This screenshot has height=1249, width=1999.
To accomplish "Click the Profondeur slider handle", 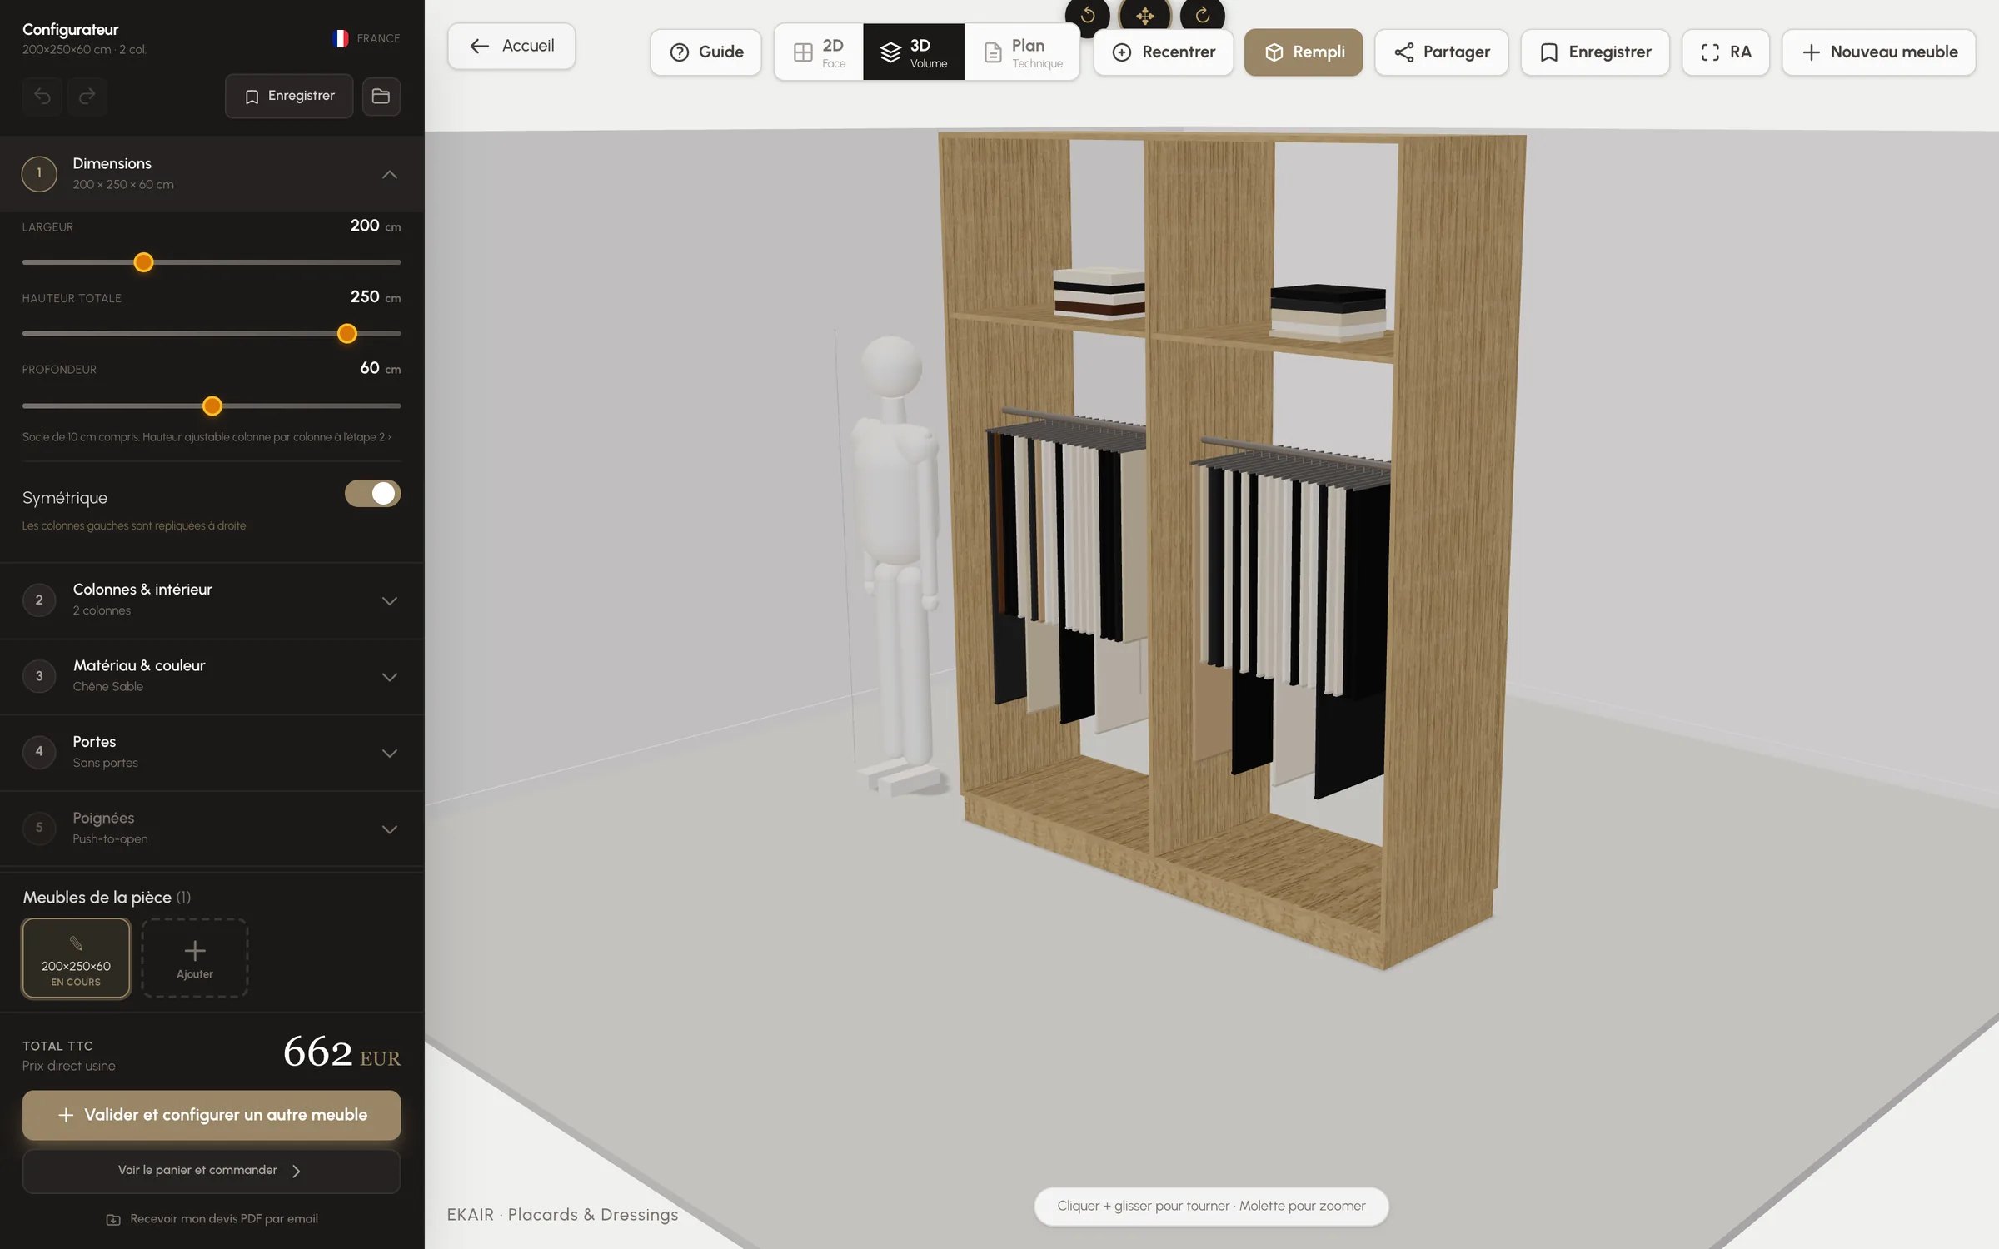I will (212, 406).
